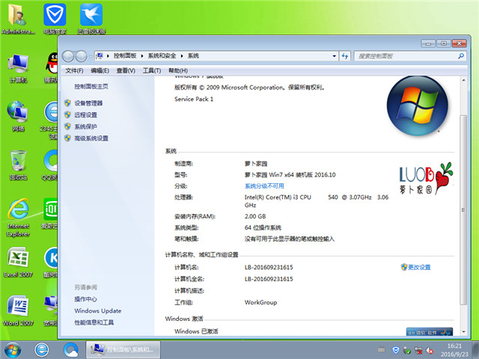Click the search magnifier icon
Viewport: 479px width, 359px height.
(461, 56)
